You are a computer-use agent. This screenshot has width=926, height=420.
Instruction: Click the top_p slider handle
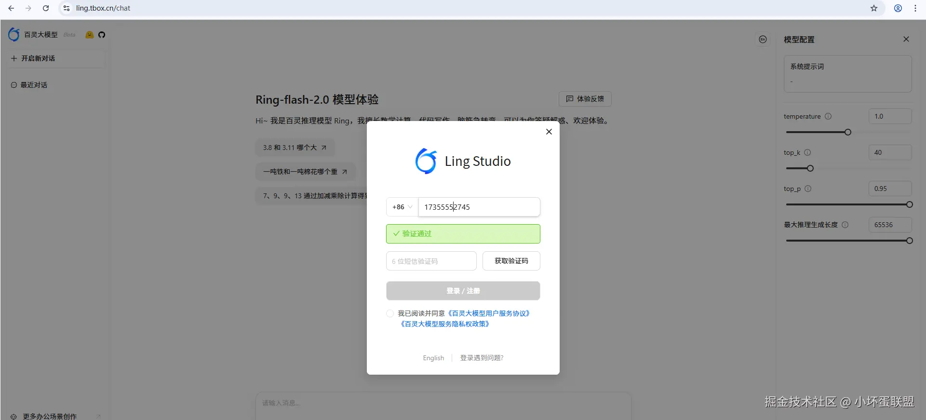point(910,204)
